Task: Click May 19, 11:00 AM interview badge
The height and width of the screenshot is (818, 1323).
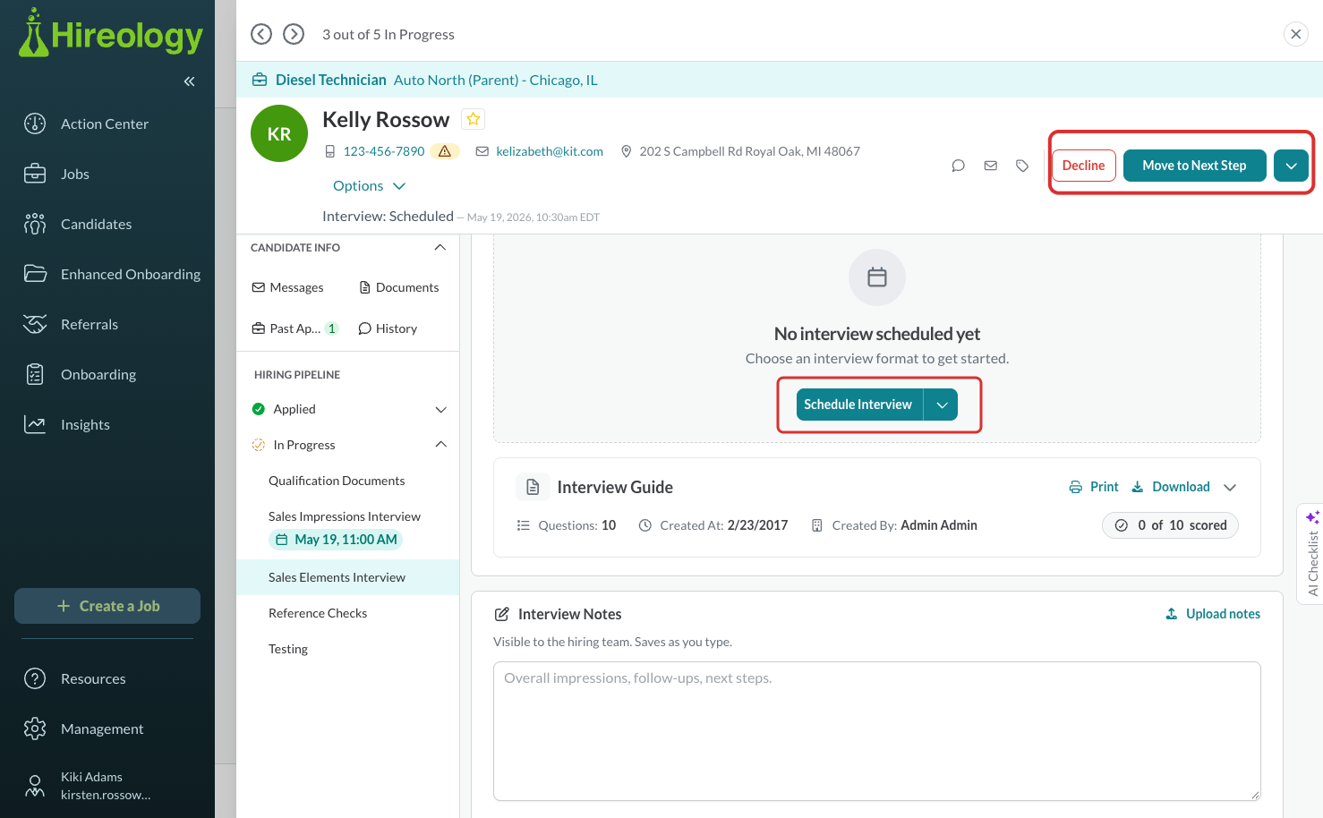Action: click(336, 540)
